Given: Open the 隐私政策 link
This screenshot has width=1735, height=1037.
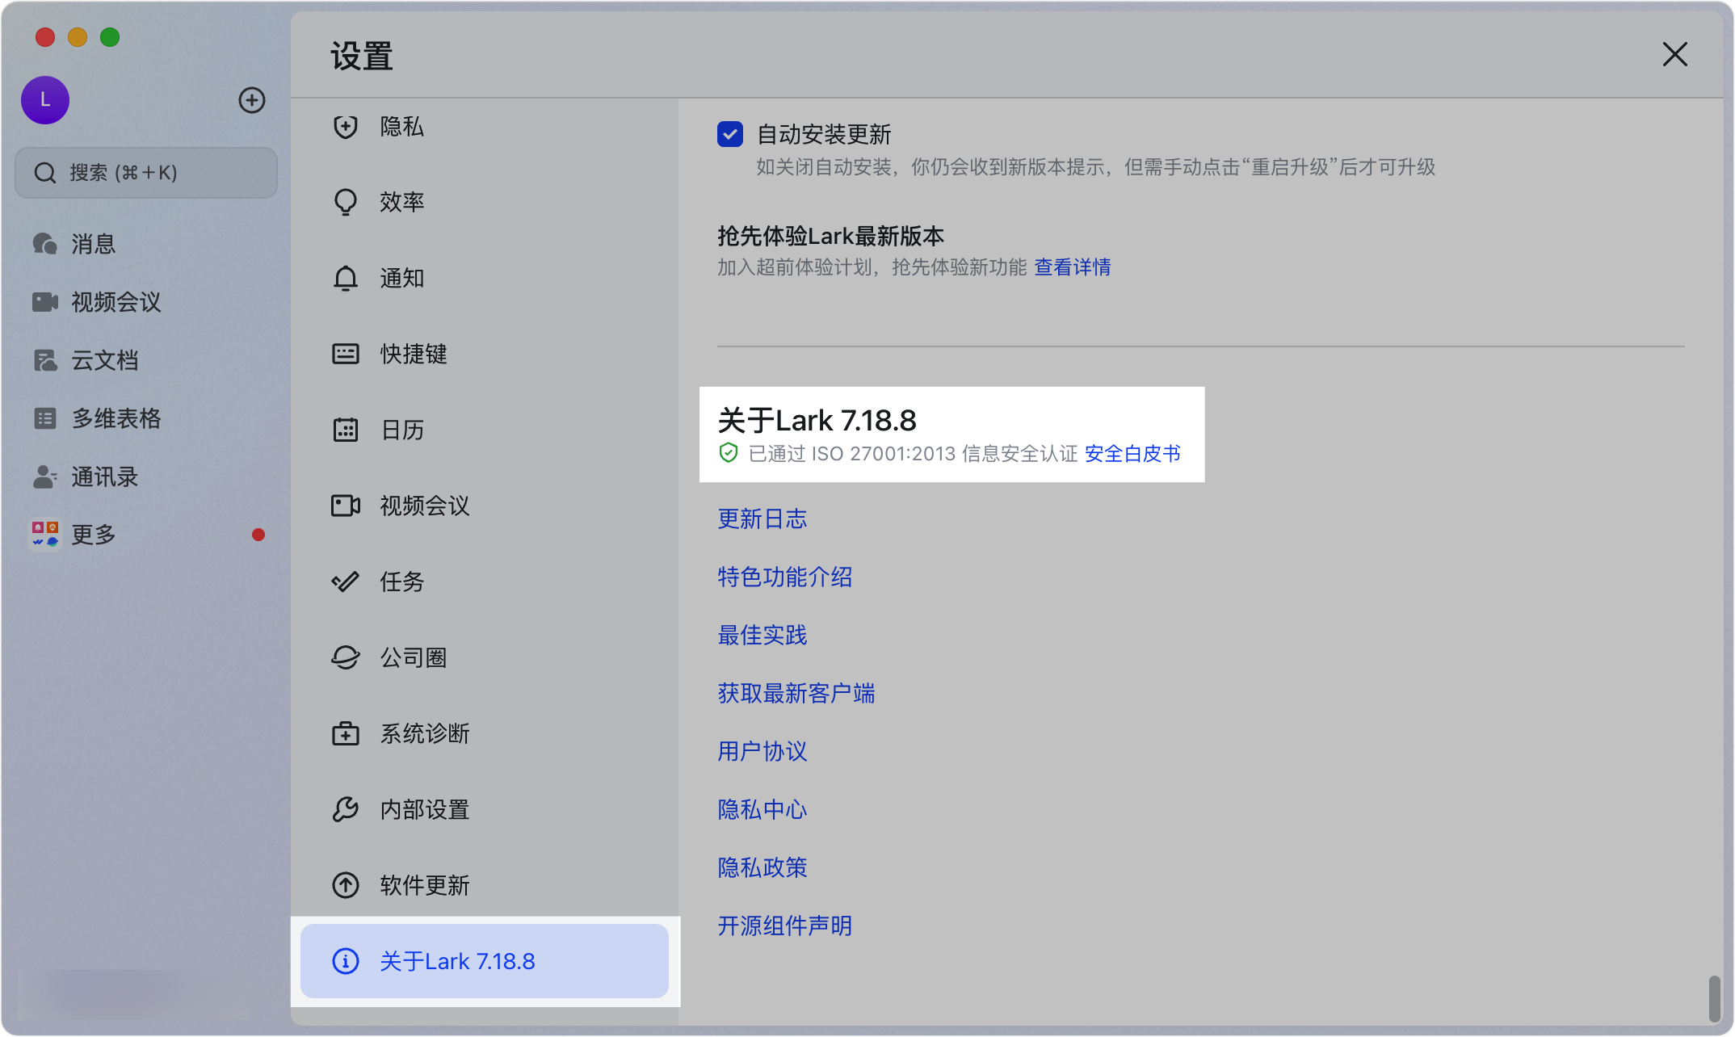Looking at the screenshot, I should click(762, 867).
